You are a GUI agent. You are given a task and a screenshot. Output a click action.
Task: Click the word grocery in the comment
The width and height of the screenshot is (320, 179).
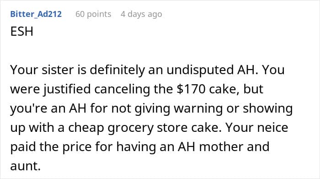[x=131, y=128]
